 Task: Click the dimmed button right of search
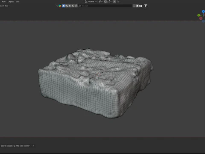[x=134, y=6]
